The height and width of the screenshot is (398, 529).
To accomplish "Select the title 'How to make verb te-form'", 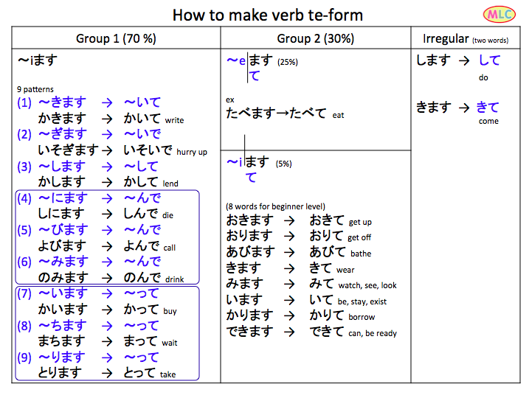I will click(x=268, y=15).
